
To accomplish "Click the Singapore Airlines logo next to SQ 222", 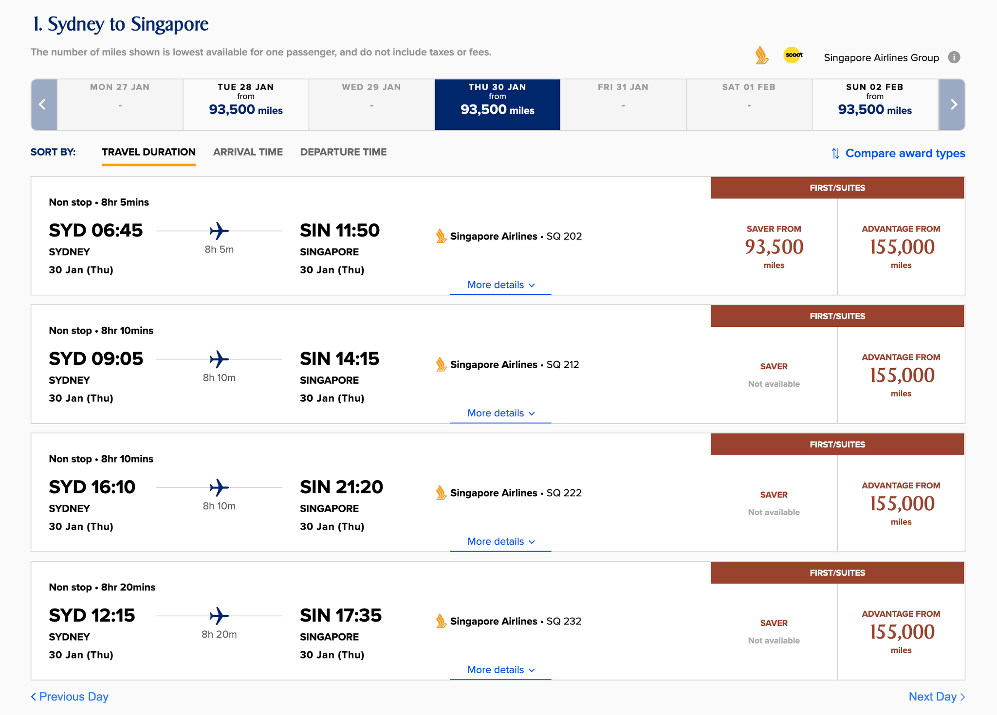I will (441, 493).
